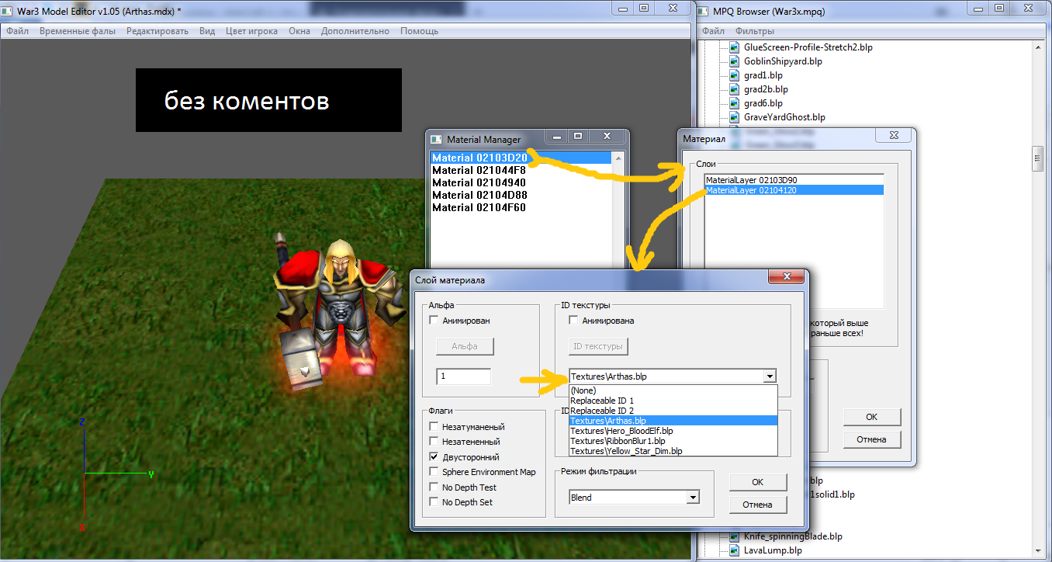Open the Файл menu in Model Editor
This screenshot has width=1052, height=562.
pyautogui.click(x=18, y=31)
